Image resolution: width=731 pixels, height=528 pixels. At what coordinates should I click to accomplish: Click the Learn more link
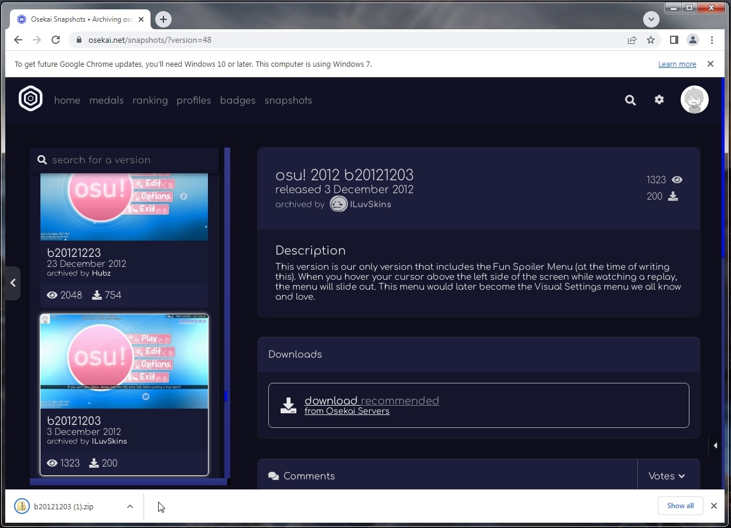pos(677,64)
